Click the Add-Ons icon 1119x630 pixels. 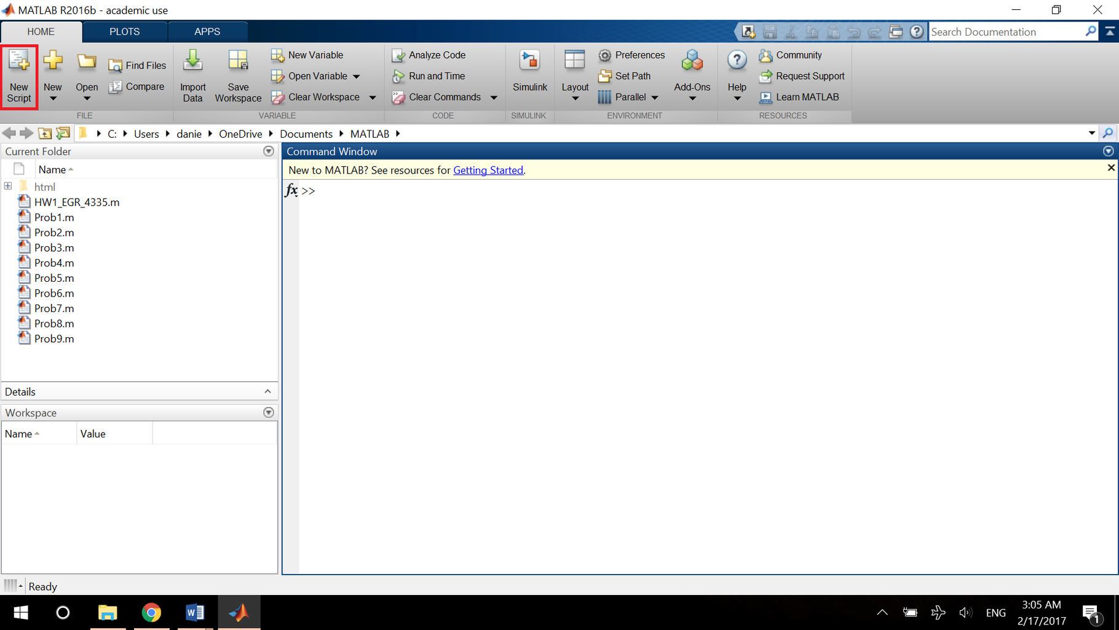pos(692,71)
